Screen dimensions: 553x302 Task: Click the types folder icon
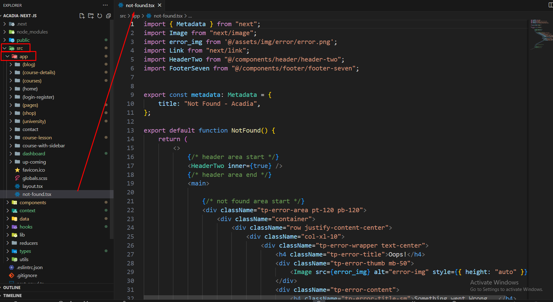(x=14, y=251)
